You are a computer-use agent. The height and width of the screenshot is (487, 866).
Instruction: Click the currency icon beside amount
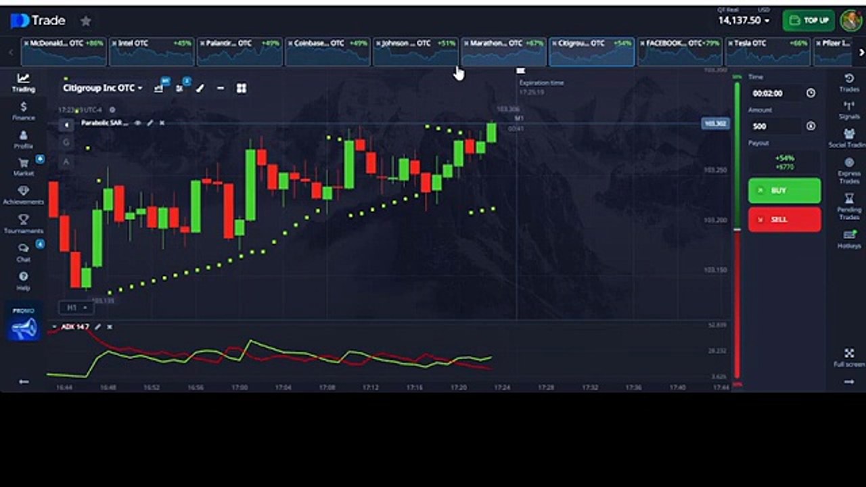pos(811,126)
